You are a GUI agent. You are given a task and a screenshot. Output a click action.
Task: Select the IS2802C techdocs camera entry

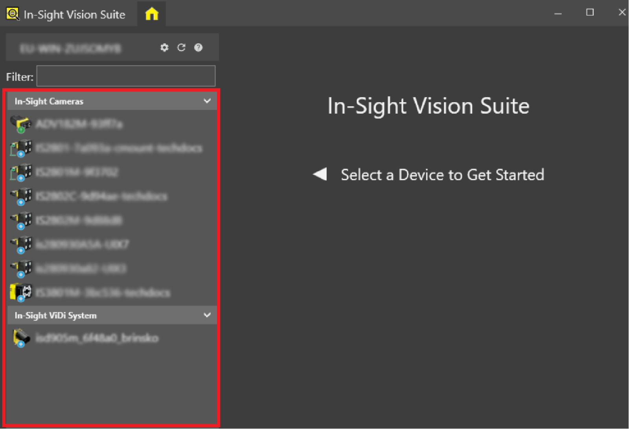(x=101, y=196)
